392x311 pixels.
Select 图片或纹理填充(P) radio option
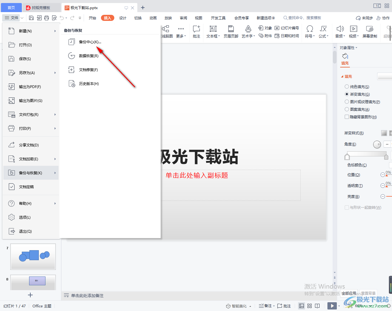coord(347,102)
